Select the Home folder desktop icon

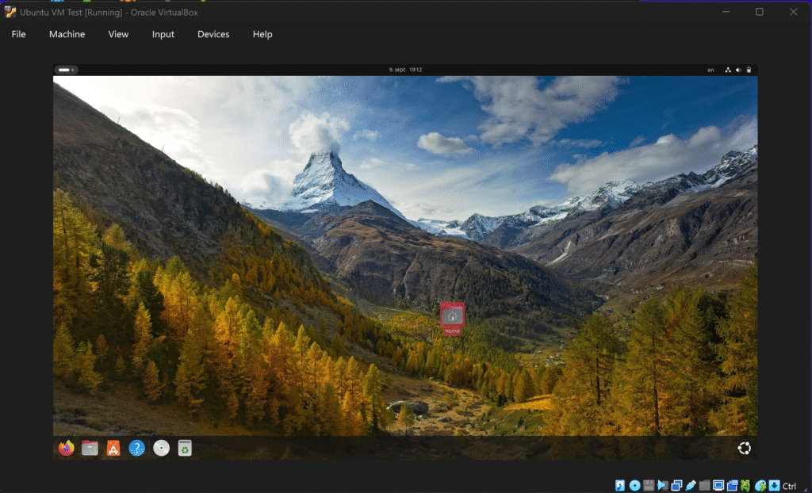[x=452, y=318]
